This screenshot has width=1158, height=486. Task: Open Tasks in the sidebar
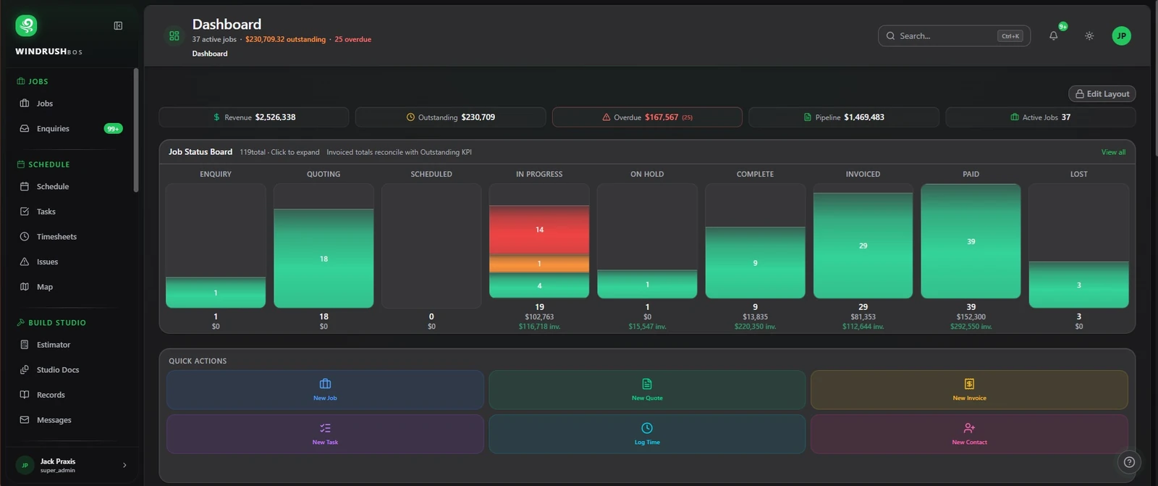(x=71, y=211)
